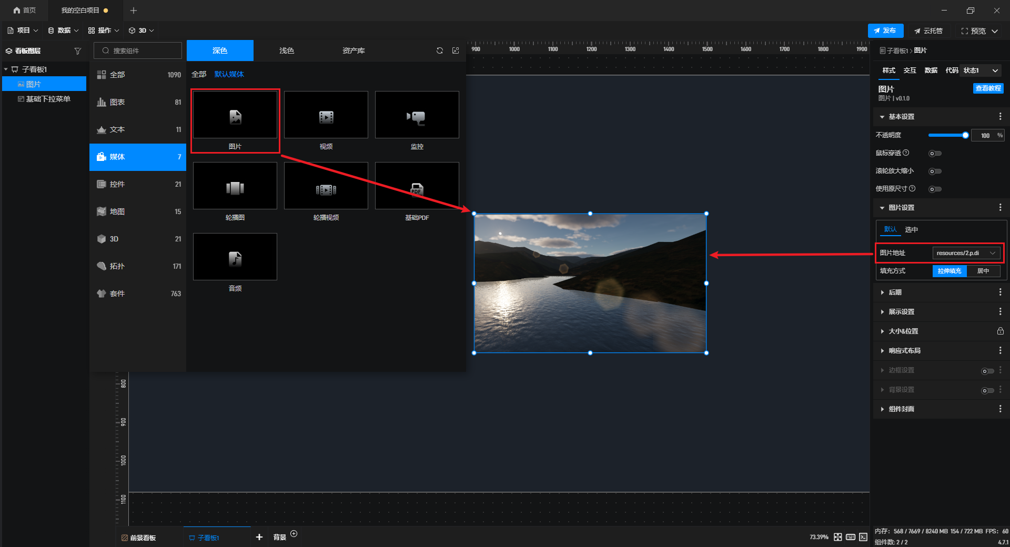1010x547 pixels.
Task: Enable the 滚轮放大缩小 switch
Action: coord(935,171)
